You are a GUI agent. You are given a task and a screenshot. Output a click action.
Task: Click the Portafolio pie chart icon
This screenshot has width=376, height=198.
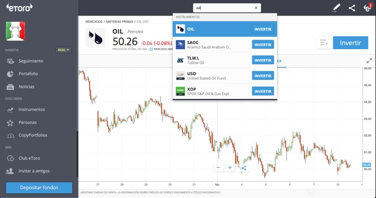[x=10, y=74]
